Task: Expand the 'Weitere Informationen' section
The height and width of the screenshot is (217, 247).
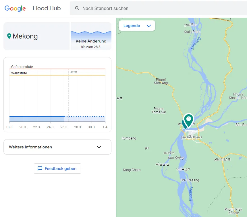Action: click(x=57, y=147)
